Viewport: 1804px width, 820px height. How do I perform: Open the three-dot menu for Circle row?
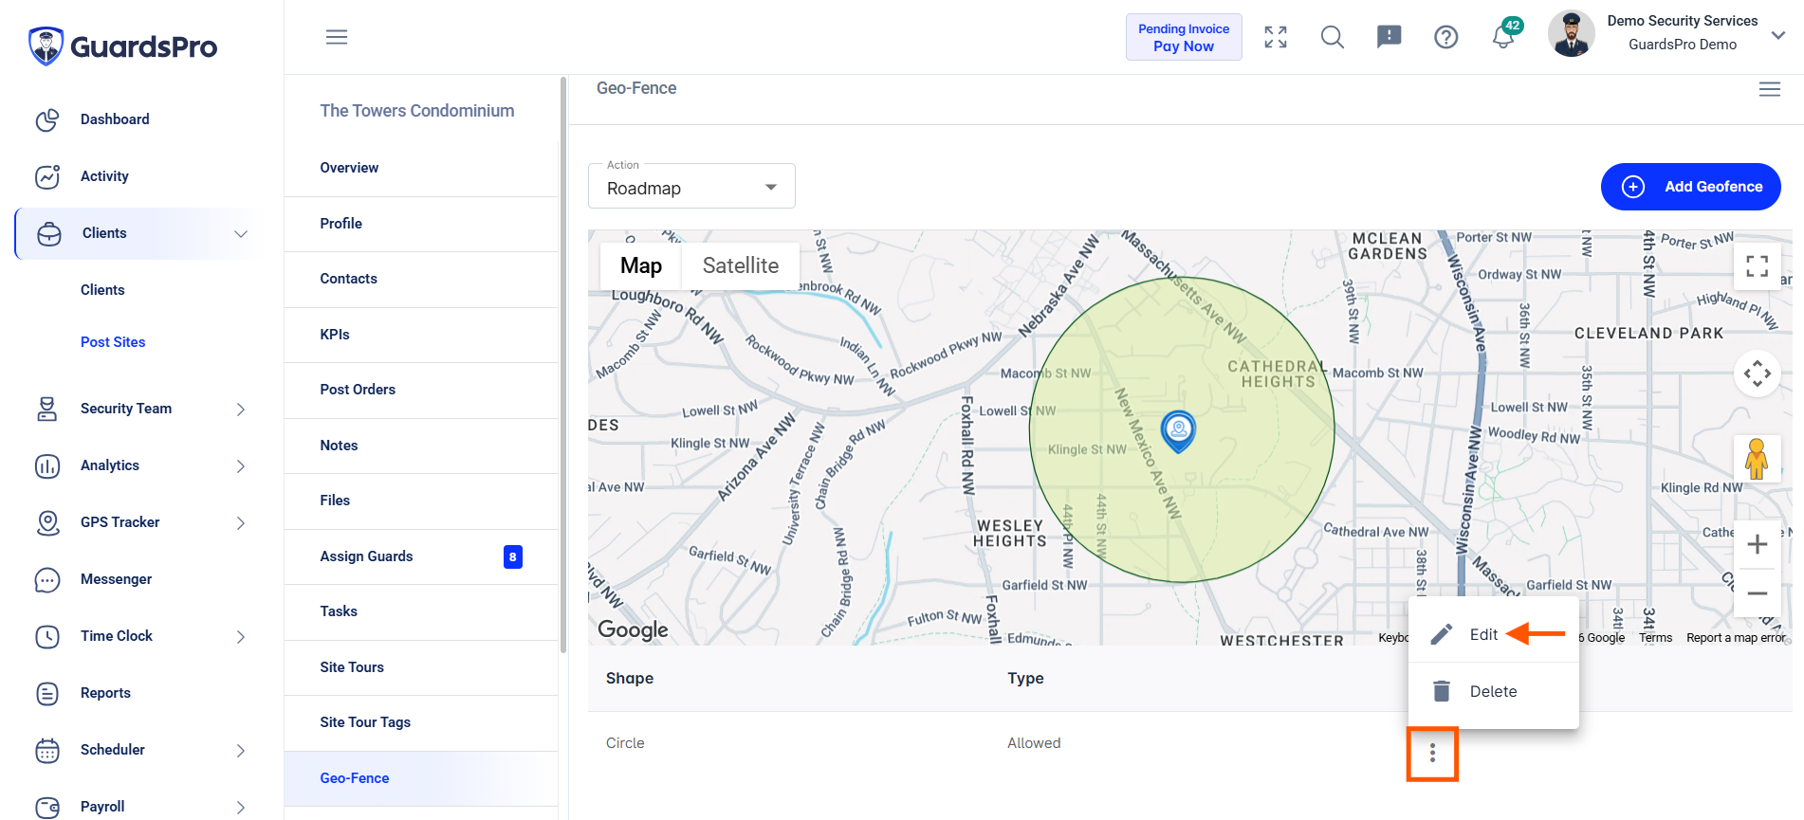[1432, 754]
